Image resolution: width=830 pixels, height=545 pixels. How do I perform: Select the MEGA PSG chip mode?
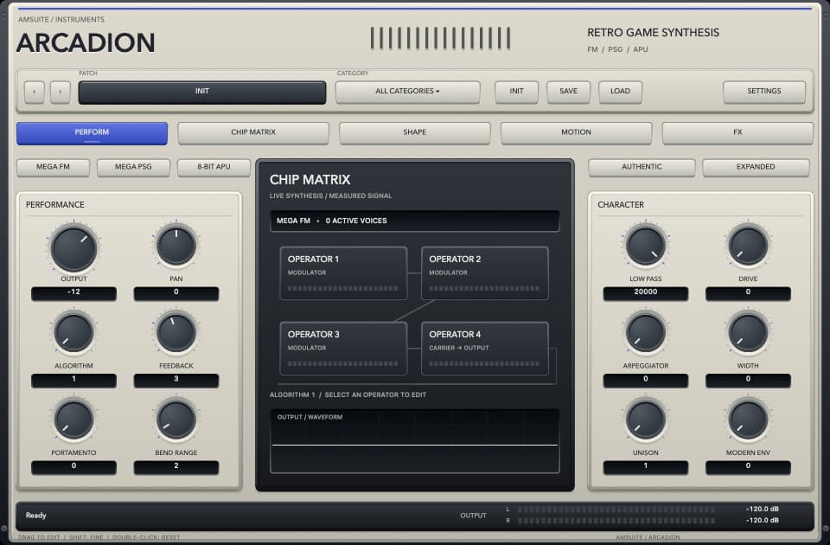pos(133,167)
